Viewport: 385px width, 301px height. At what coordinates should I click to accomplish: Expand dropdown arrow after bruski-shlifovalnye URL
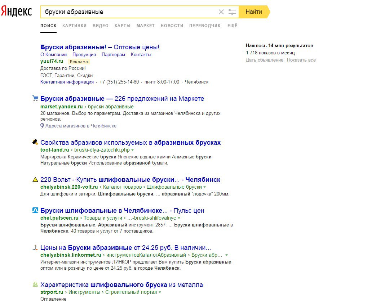coord(179,218)
